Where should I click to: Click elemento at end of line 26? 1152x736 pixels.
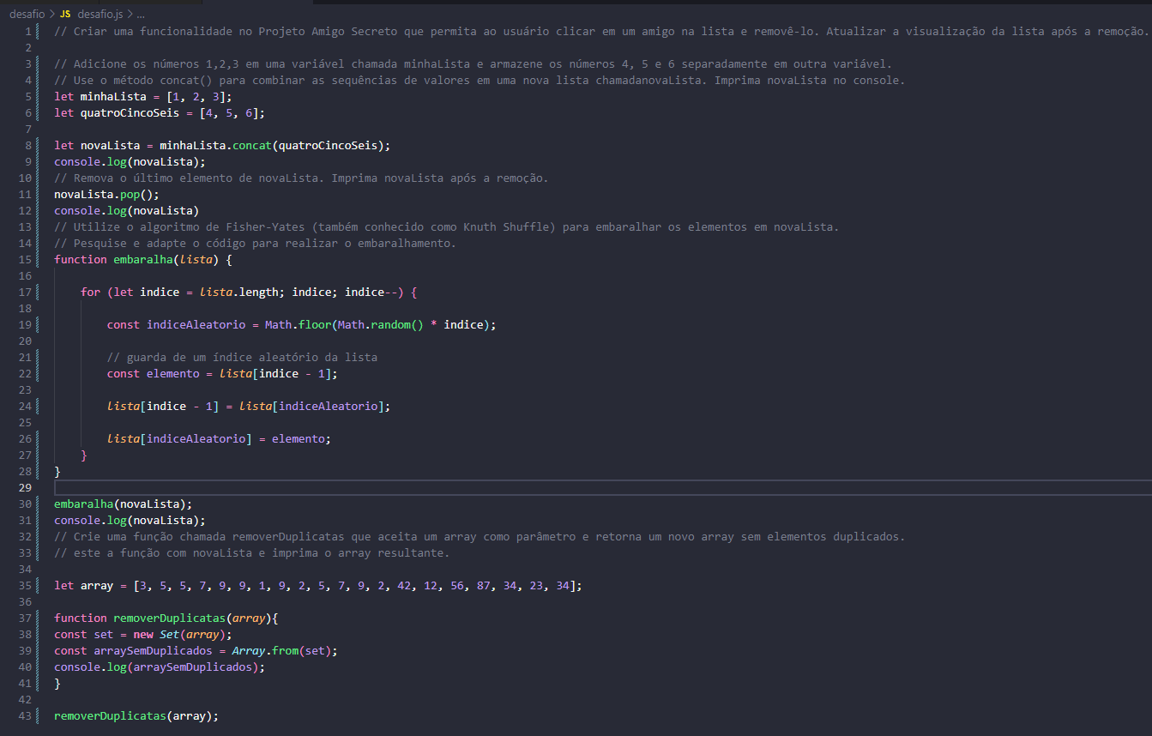tap(298, 438)
